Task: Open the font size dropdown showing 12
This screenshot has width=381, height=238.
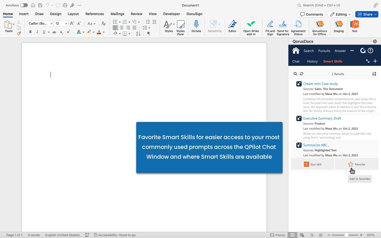Action: 66,24
